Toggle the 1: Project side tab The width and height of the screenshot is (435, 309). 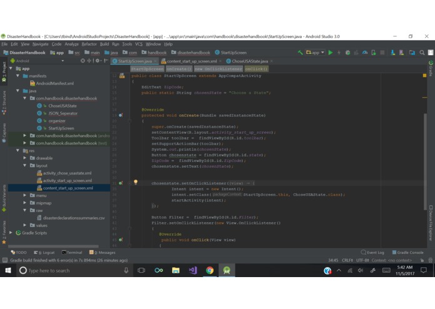click(x=4, y=72)
